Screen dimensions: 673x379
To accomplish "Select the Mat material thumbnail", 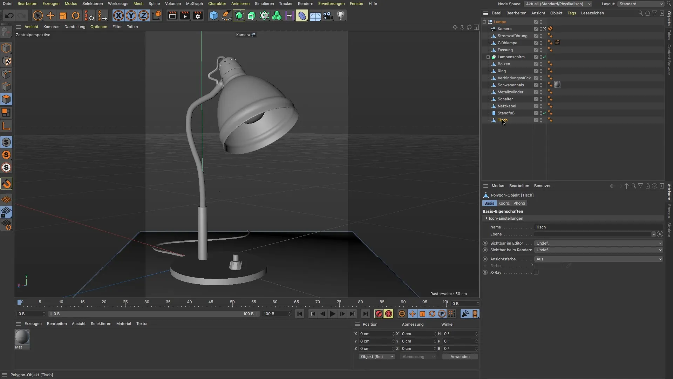I will [x=22, y=337].
